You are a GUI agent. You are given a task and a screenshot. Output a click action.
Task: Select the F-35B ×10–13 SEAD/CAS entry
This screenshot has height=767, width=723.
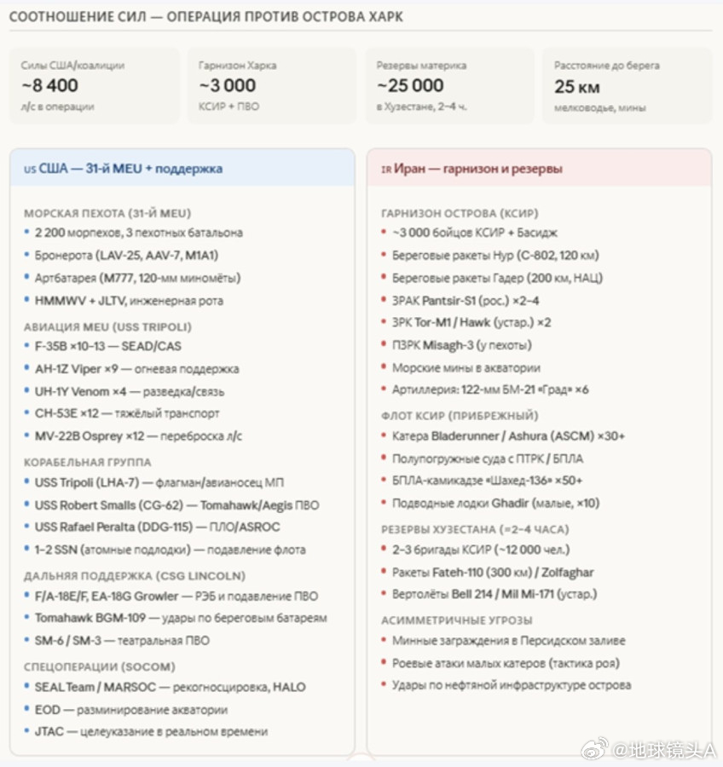[107, 346]
